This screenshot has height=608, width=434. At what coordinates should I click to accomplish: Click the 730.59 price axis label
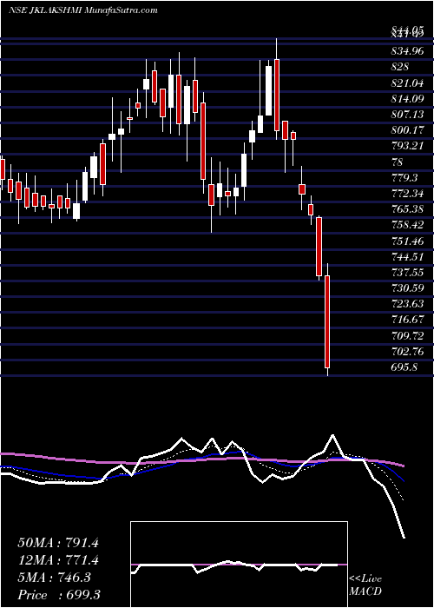tap(407, 288)
